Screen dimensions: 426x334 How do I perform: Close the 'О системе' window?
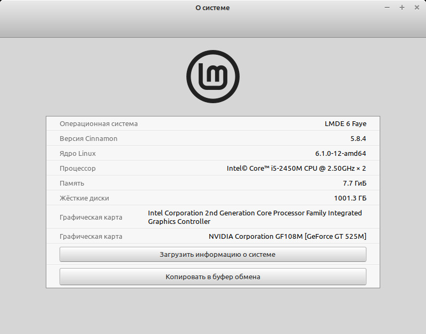[x=417, y=7]
